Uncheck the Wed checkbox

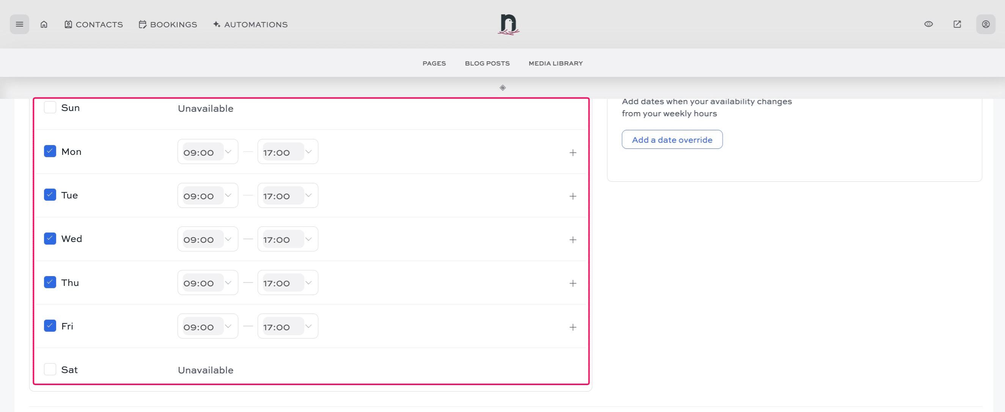click(50, 238)
